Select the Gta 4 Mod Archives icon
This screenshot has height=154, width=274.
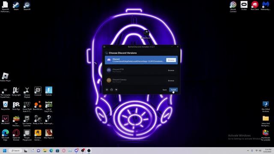265,107
